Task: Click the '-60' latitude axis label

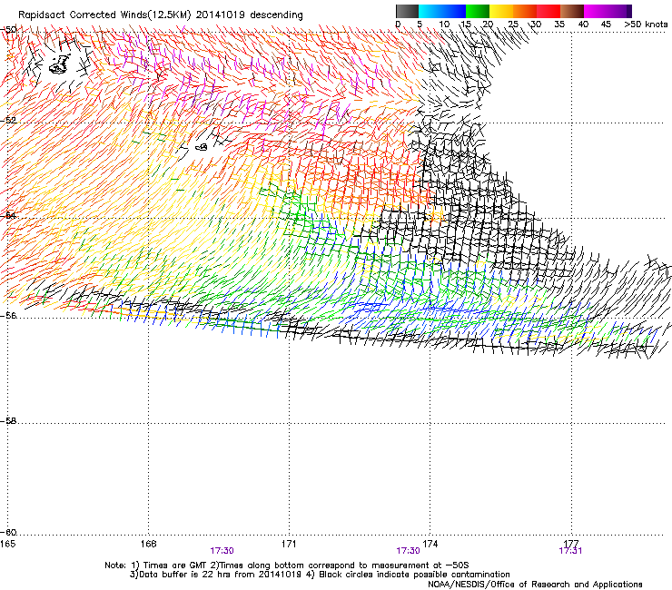Action: [x=8, y=533]
